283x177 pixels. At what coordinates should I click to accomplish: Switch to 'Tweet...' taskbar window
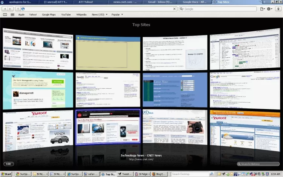pyautogui.click(x=125, y=174)
